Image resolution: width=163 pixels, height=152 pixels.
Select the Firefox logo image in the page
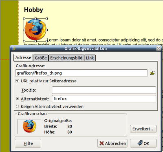(x=35, y=30)
